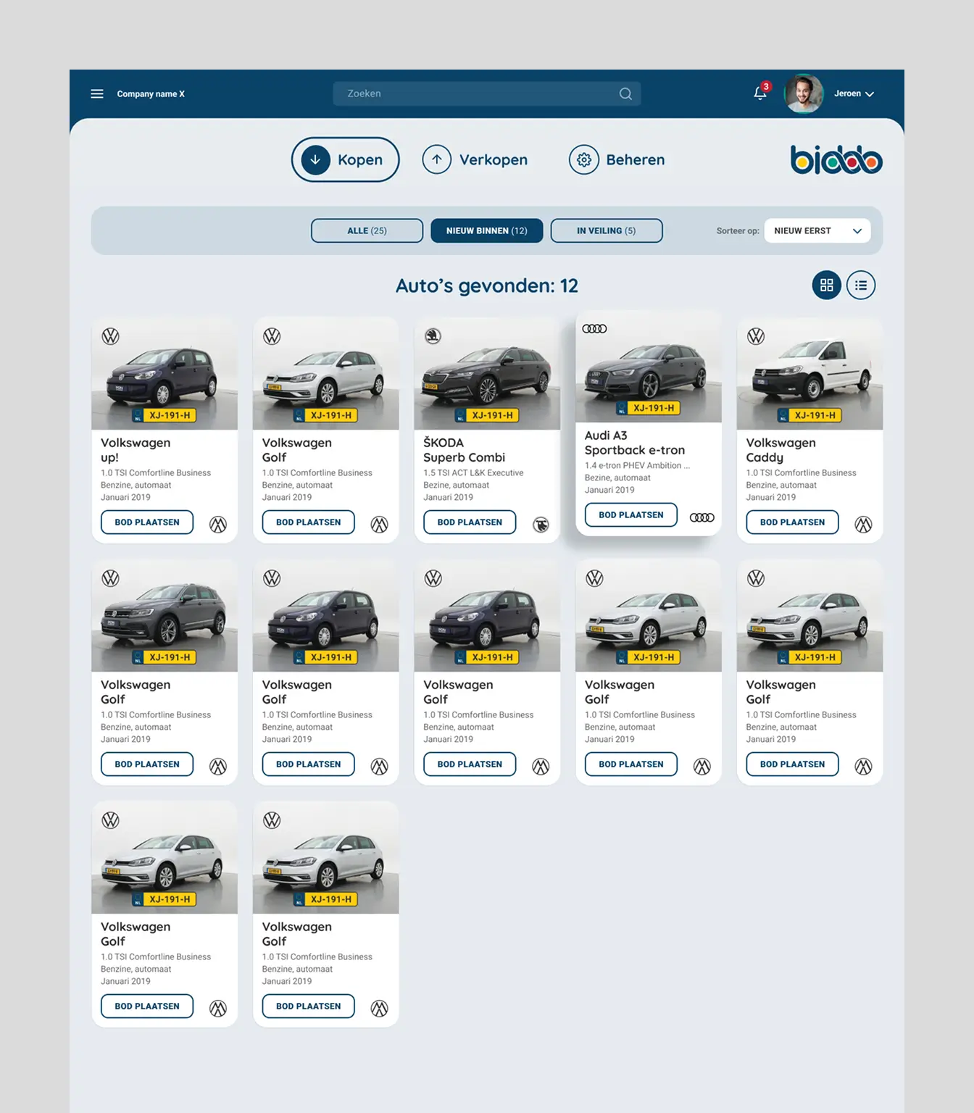The width and height of the screenshot is (974, 1113).
Task: Open ŠKODA Superb Combi title
Action: (465, 450)
